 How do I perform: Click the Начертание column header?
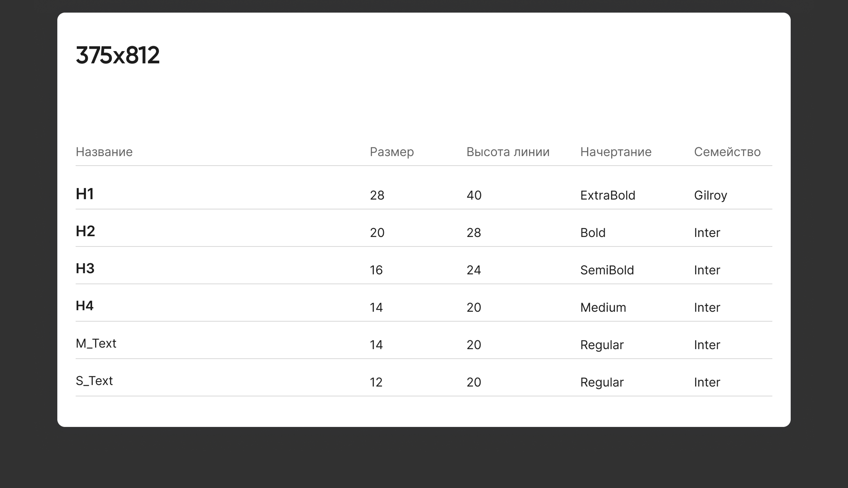616,152
